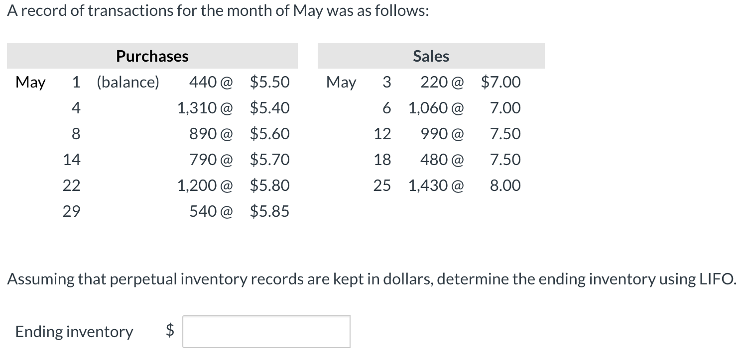Click the 1,310 quantity purchased May 4
The height and width of the screenshot is (359, 743).
coord(198,108)
